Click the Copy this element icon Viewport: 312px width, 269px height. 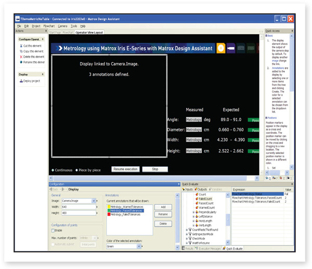[21, 51]
